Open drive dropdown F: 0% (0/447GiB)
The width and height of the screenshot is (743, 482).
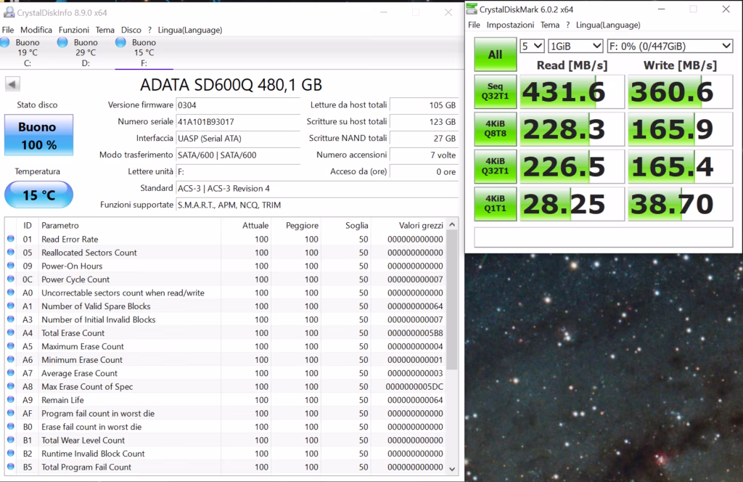(x=670, y=46)
